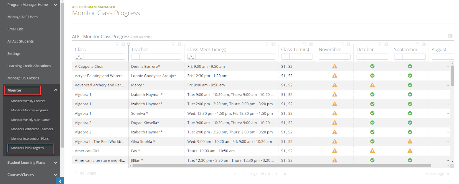Click filter icon in October column header
This screenshot has width=459, height=184.
[x=380, y=44]
